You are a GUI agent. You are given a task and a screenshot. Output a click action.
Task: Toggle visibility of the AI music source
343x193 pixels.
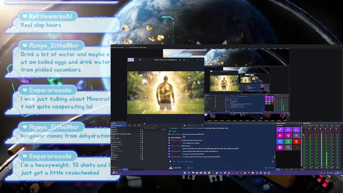(141, 130)
